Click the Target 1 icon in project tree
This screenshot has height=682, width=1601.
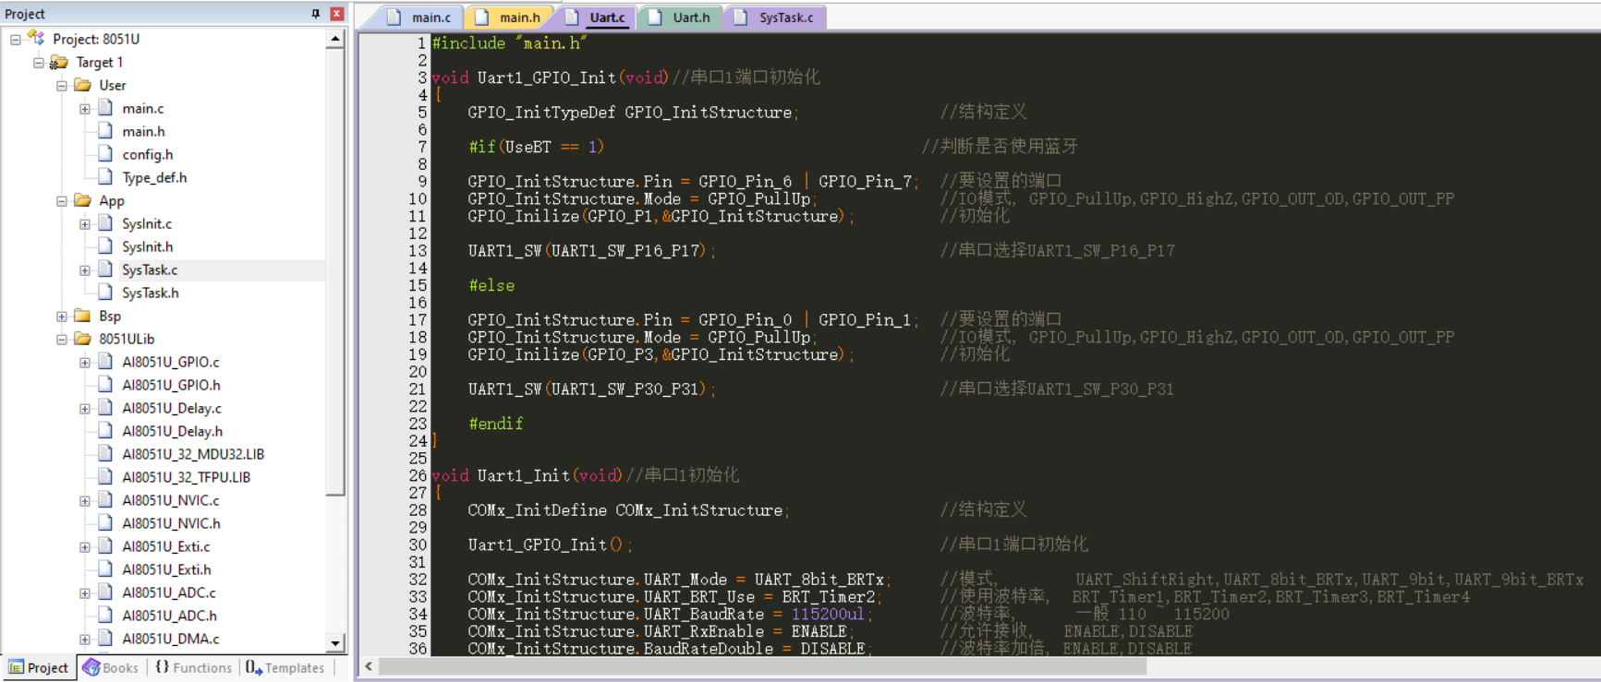[x=59, y=62]
